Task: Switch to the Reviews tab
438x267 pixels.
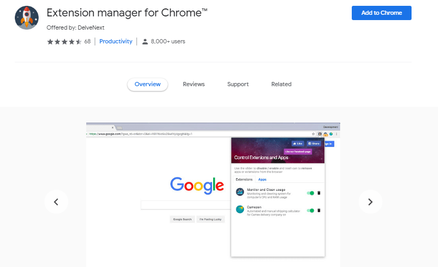Action: [x=194, y=84]
